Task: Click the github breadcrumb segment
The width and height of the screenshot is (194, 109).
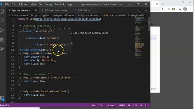Action: coord(46,15)
